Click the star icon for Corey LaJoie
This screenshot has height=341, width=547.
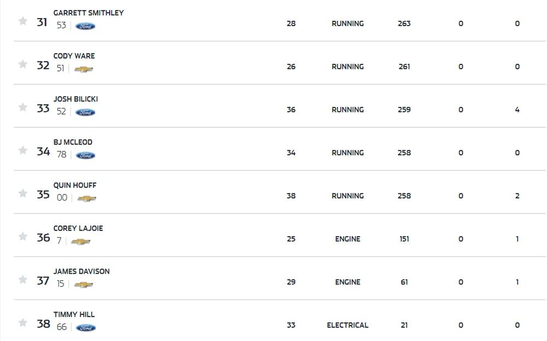coord(22,237)
